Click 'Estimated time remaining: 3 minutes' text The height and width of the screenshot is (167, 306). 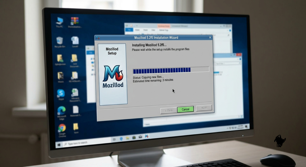153,80
